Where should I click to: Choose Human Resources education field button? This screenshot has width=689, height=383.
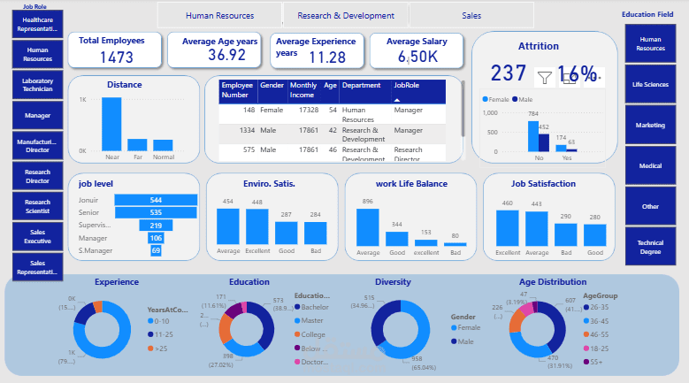650,43
